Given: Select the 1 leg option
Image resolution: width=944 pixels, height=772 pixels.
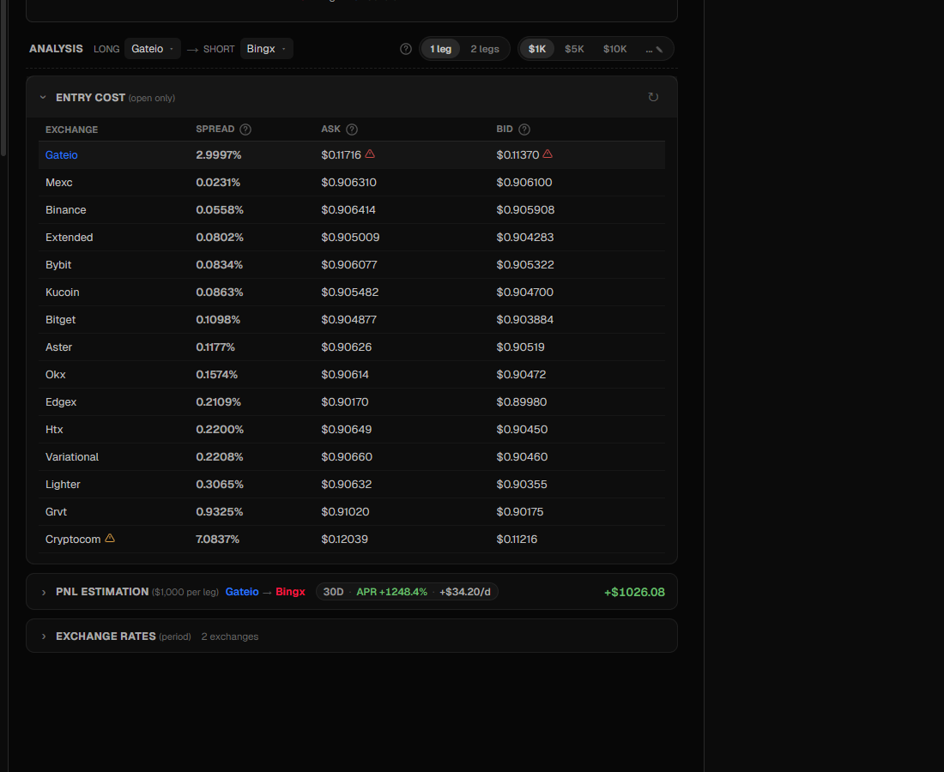Looking at the screenshot, I should click(441, 49).
